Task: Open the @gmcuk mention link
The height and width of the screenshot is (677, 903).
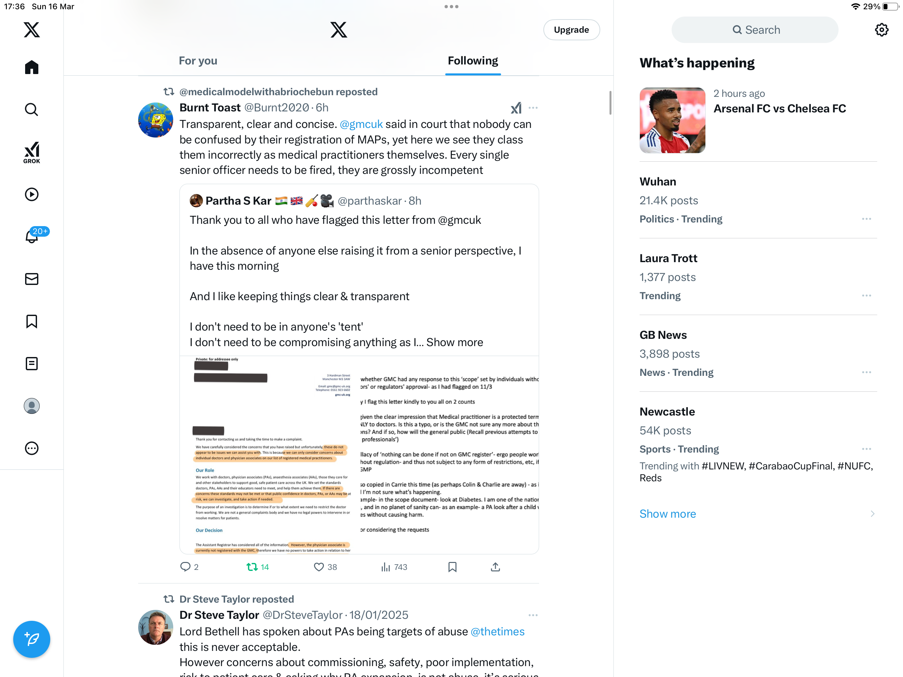Action: pyautogui.click(x=361, y=124)
